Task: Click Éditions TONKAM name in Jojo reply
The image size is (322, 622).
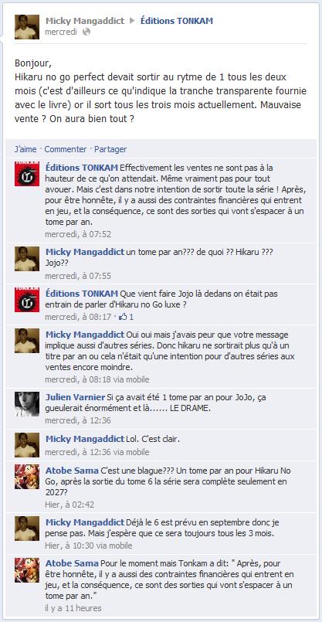Action: point(82,294)
